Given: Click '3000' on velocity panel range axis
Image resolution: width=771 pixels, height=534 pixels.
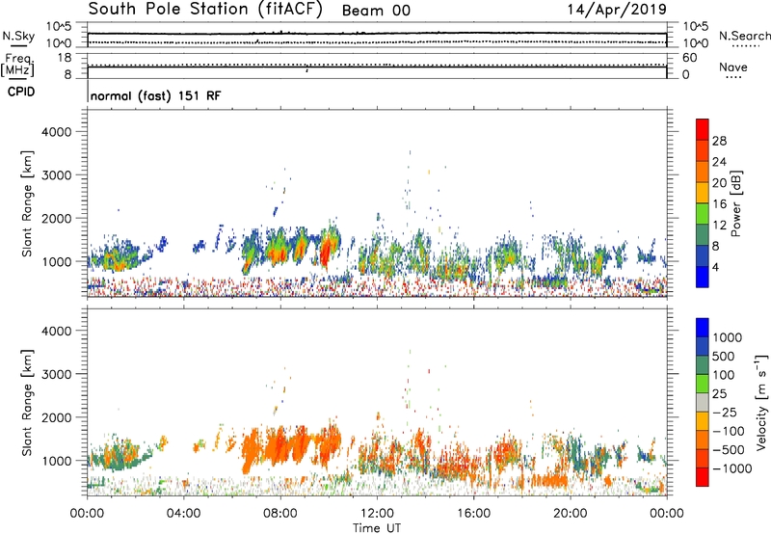Looking at the screenshot, I should click(56, 374).
